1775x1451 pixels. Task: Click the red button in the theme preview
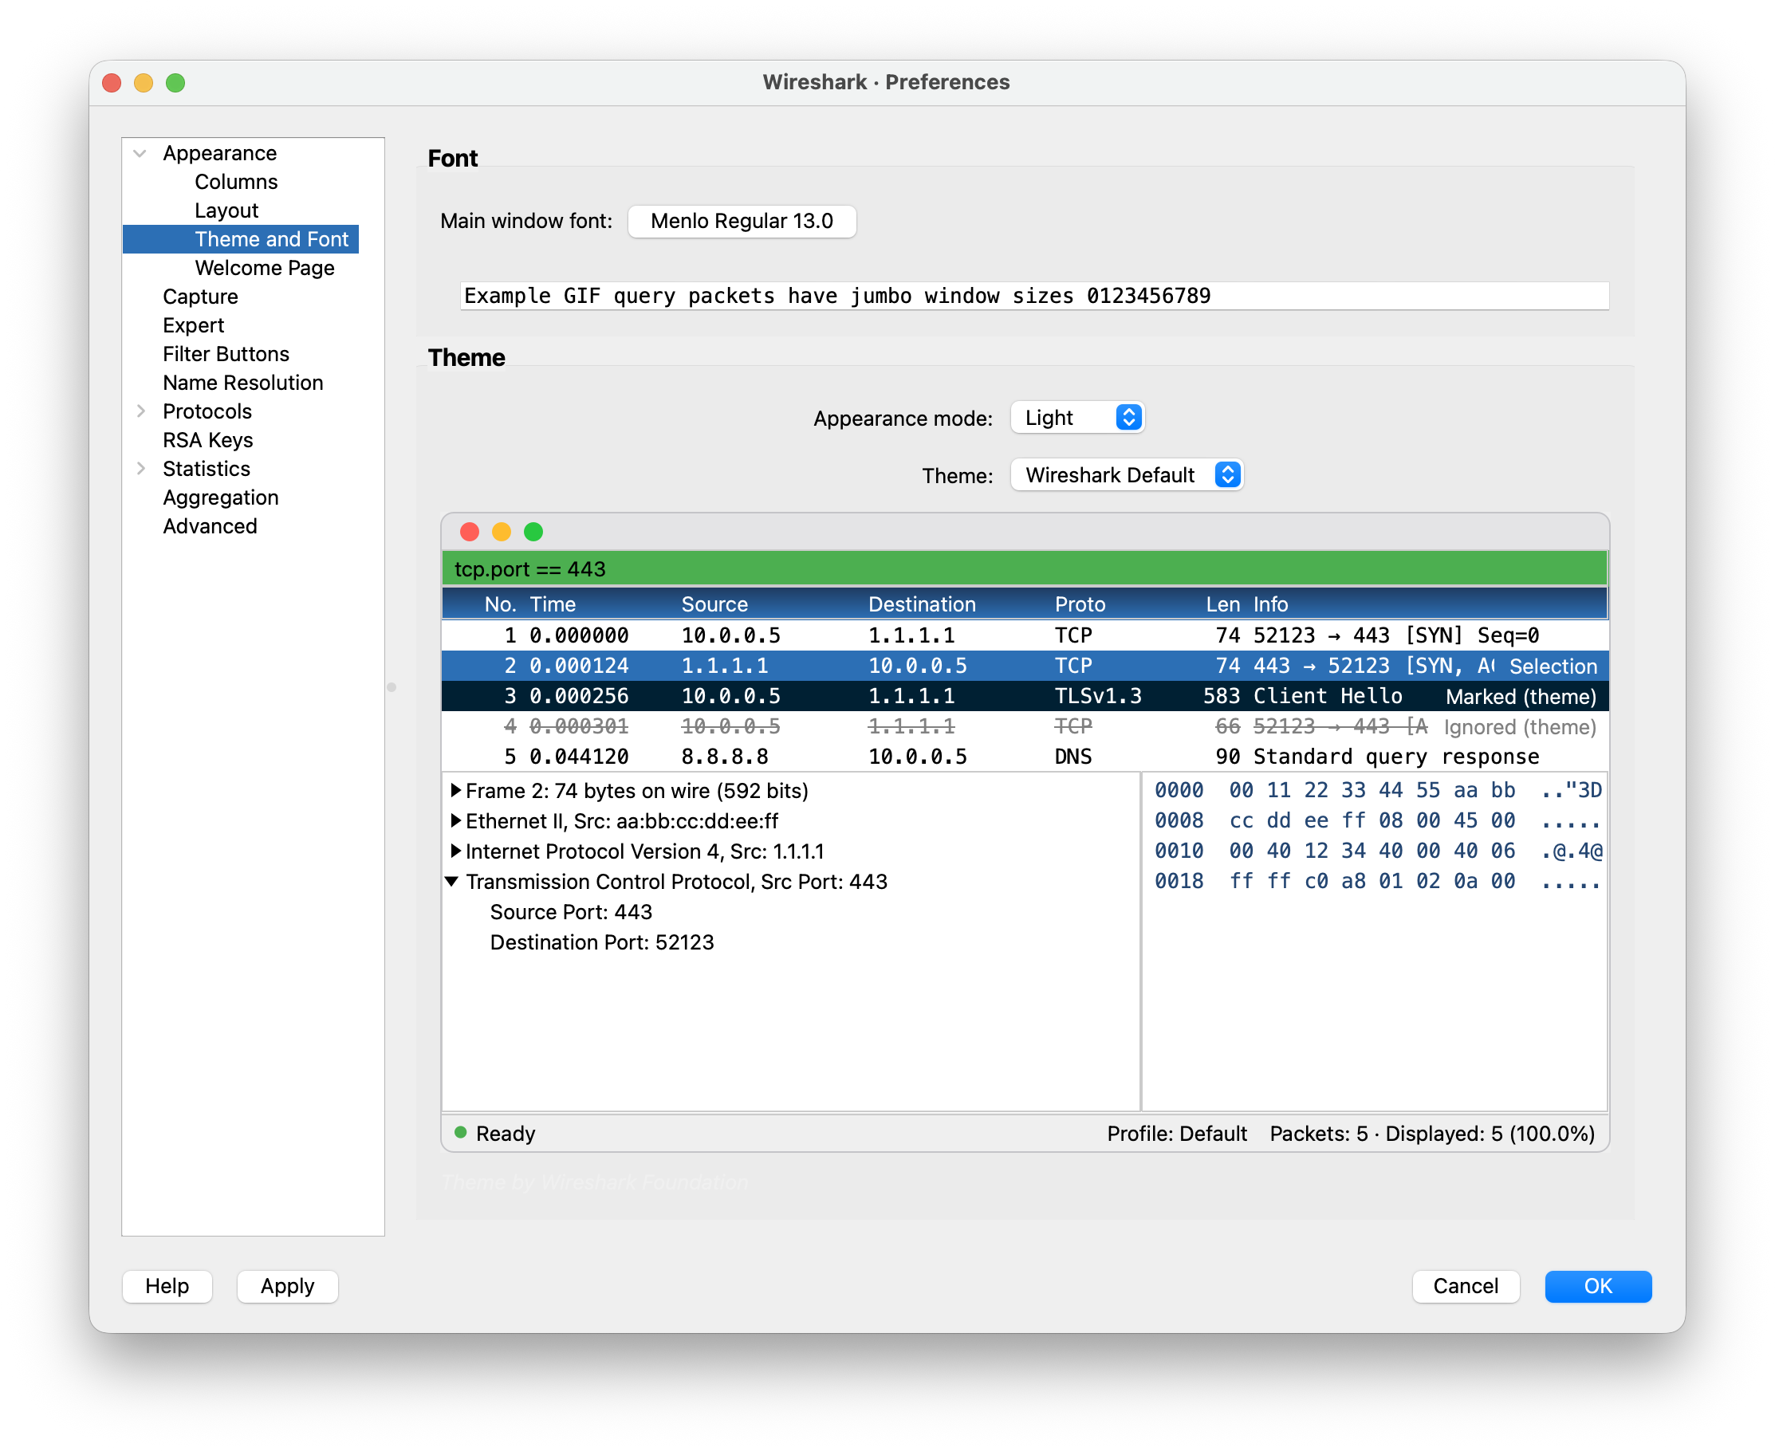click(x=470, y=532)
